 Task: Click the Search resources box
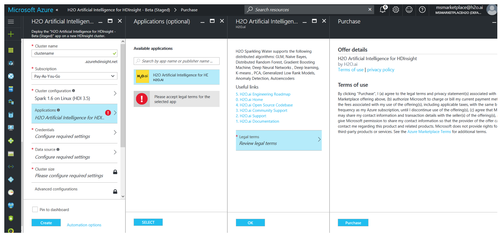pos(309,10)
